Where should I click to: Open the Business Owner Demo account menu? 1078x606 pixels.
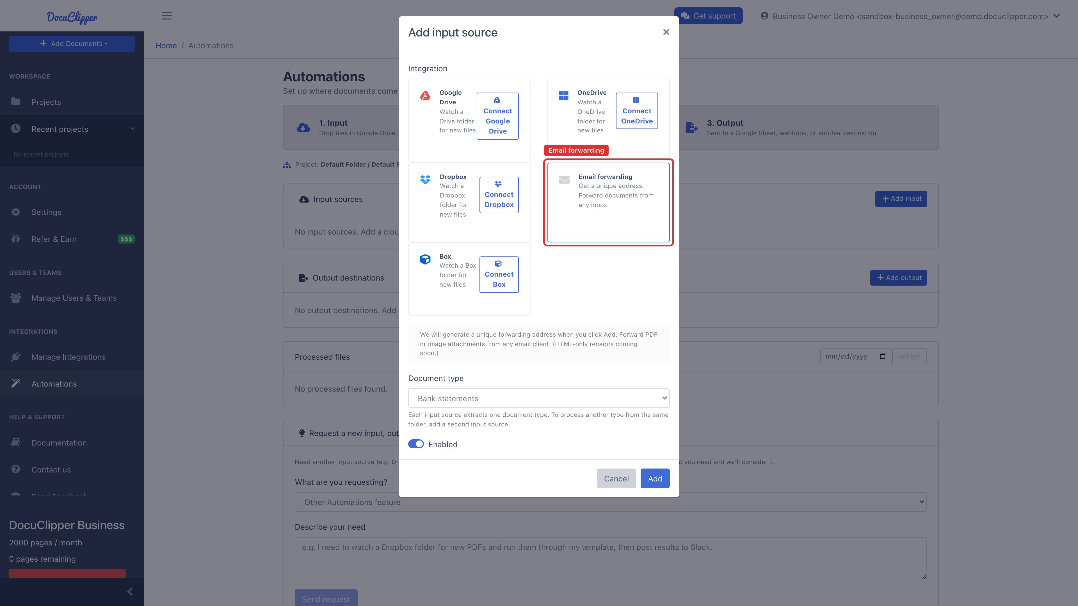point(910,16)
